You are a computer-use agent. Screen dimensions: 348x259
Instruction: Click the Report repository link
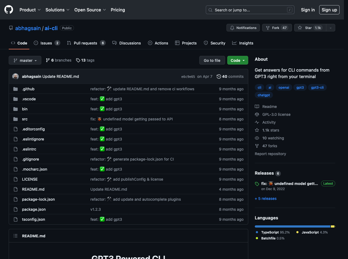pos(270,154)
